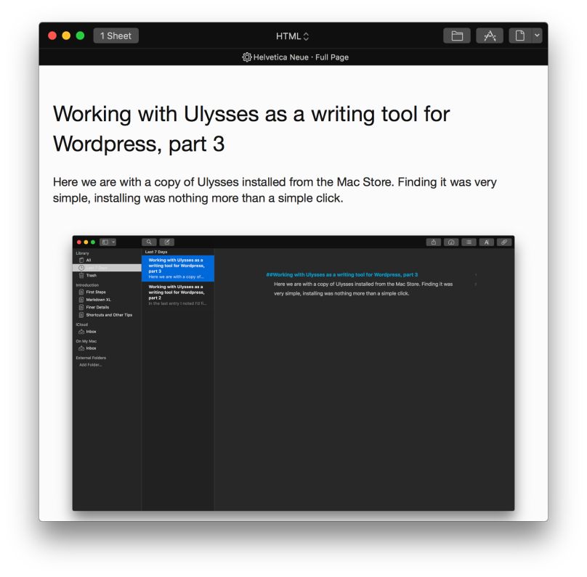Click "Add Folder..." under External Folders

coord(91,365)
